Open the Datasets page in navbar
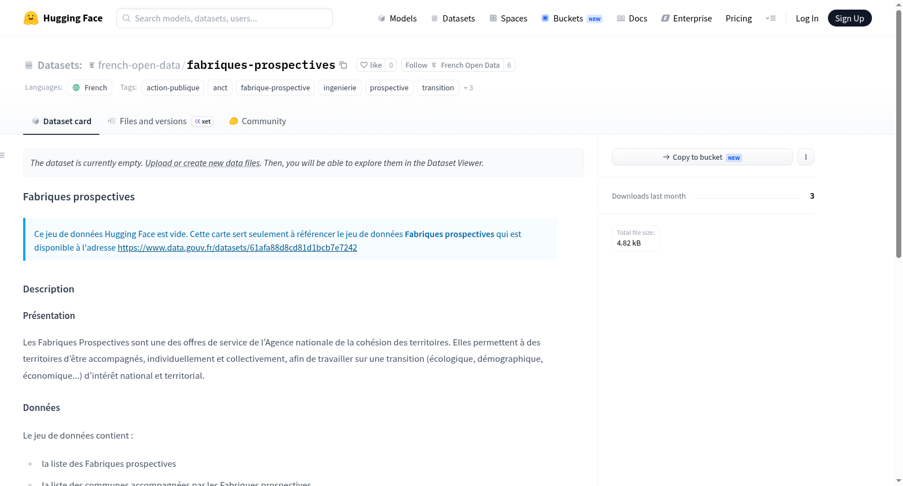 (x=453, y=18)
